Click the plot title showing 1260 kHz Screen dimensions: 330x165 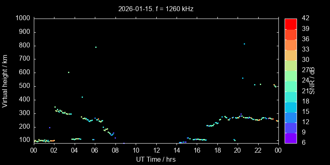[x=156, y=8]
